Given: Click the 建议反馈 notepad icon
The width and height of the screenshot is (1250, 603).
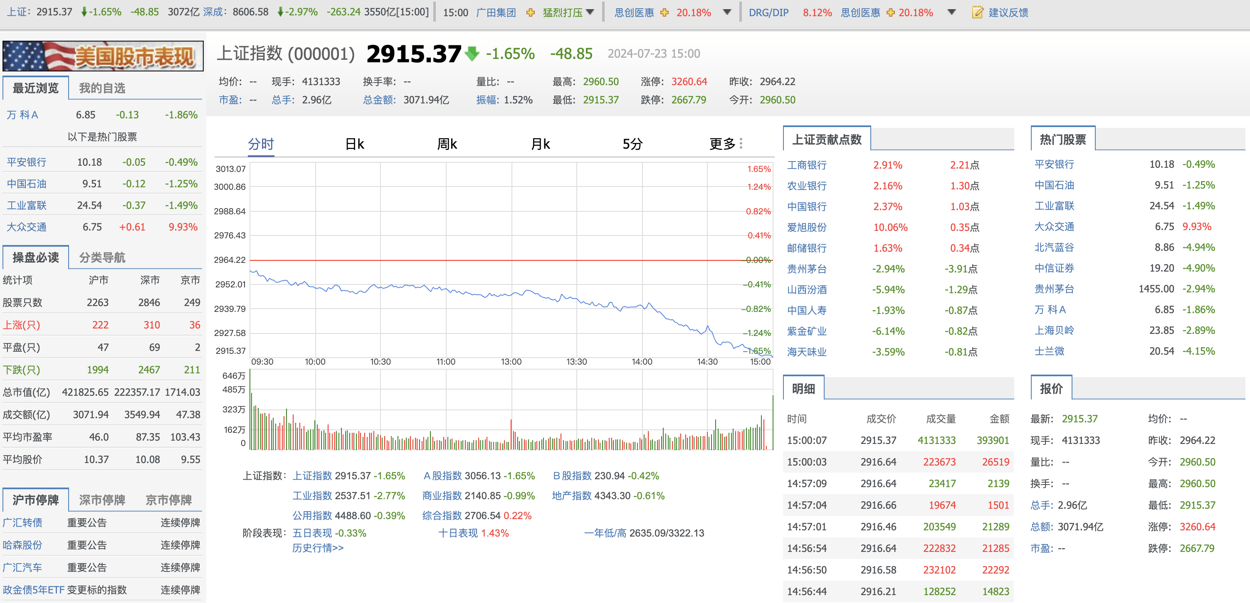Looking at the screenshot, I should (x=977, y=12).
